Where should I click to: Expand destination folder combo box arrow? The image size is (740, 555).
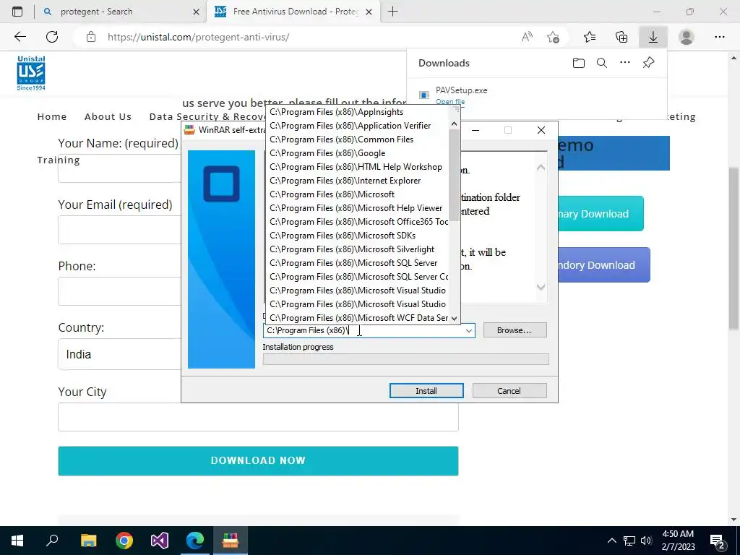tap(468, 331)
